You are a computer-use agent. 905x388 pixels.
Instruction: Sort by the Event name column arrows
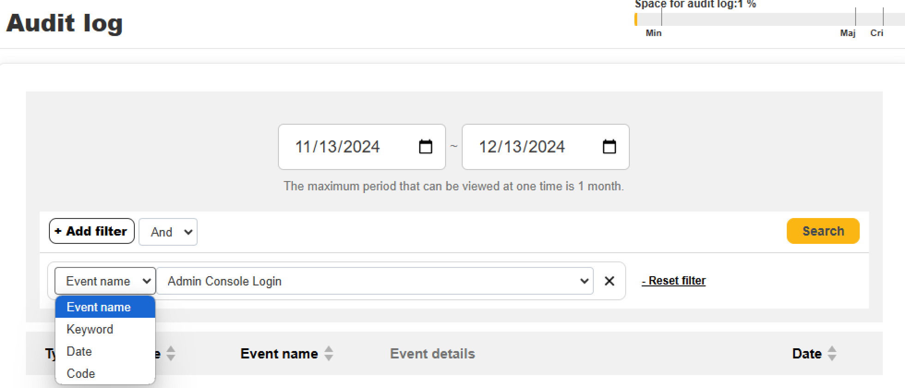329,354
